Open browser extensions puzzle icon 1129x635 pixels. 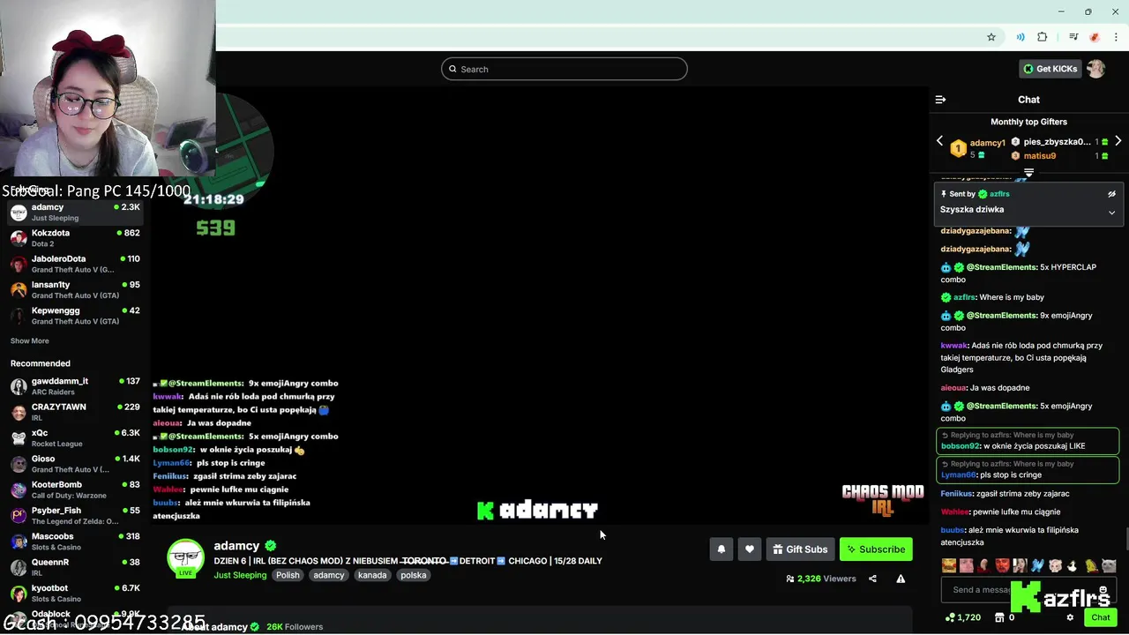coord(1043,37)
